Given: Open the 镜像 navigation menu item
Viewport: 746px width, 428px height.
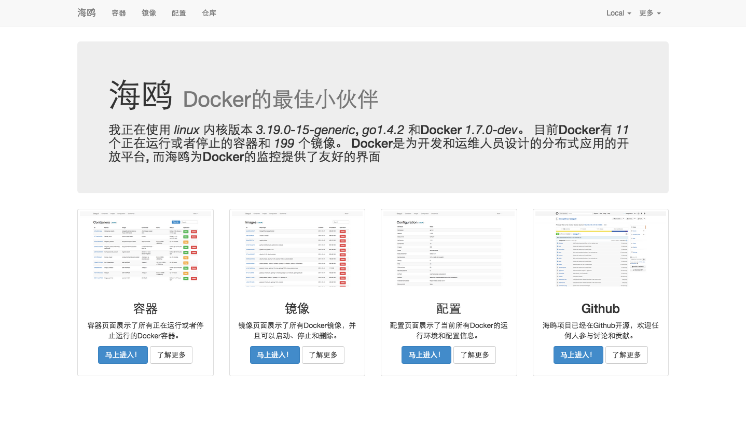Looking at the screenshot, I should tap(149, 13).
